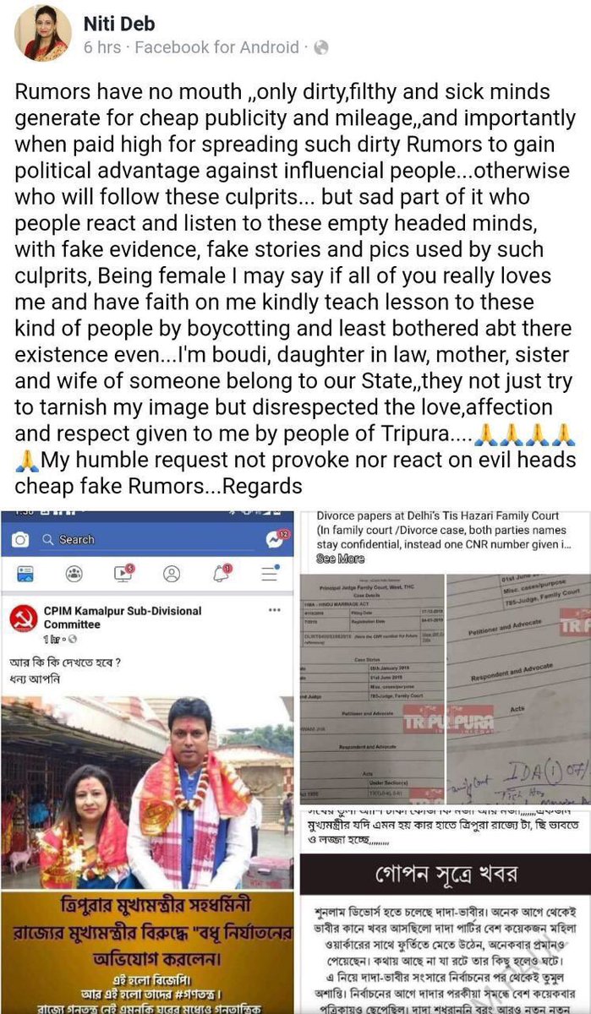
Task: Open the hamburger menu icon
Action: point(271,573)
